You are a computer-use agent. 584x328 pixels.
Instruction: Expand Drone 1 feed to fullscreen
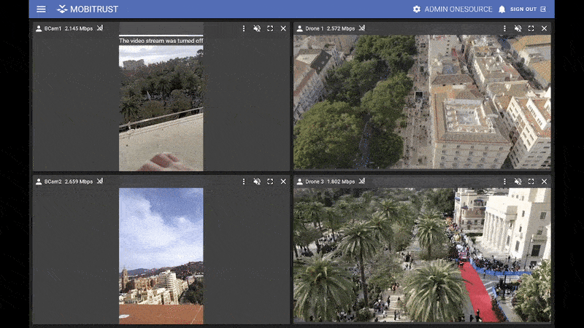click(x=531, y=28)
